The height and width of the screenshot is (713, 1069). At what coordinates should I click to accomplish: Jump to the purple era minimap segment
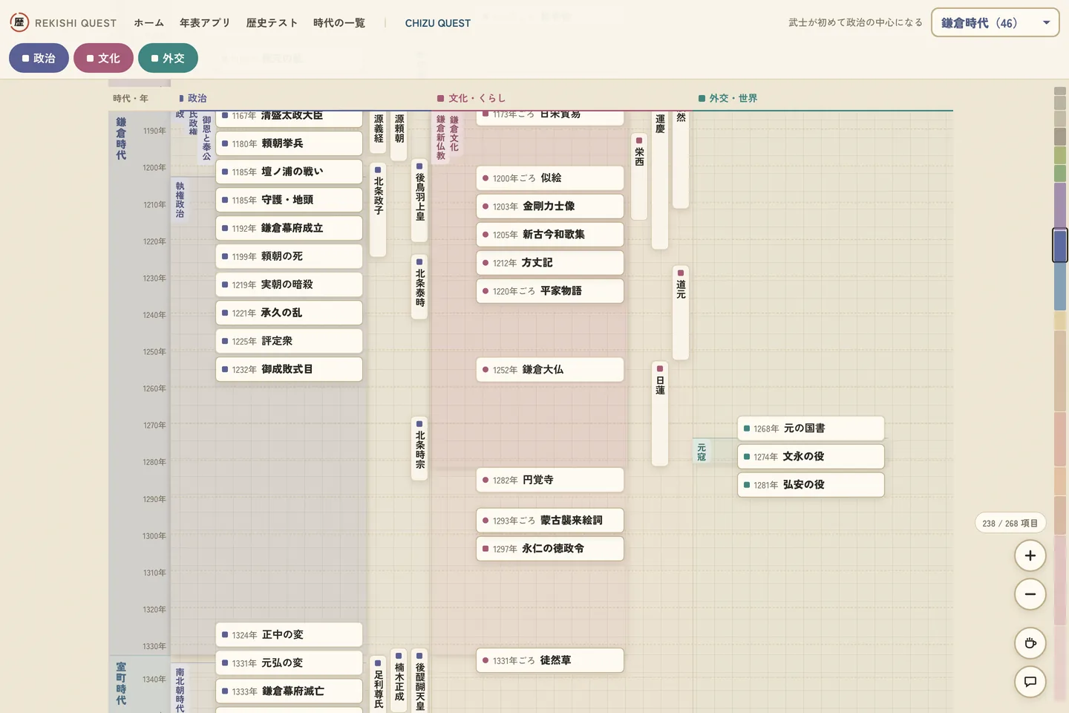1060,206
